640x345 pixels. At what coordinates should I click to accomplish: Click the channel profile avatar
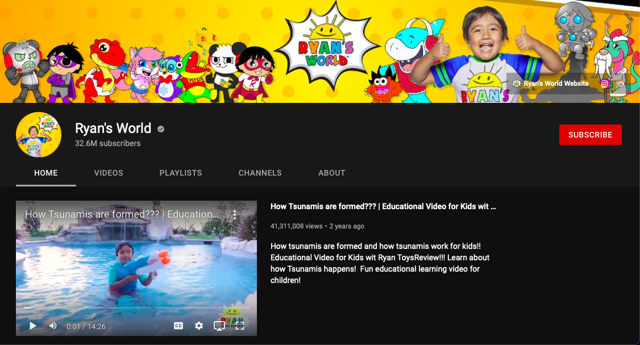pyautogui.click(x=39, y=135)
